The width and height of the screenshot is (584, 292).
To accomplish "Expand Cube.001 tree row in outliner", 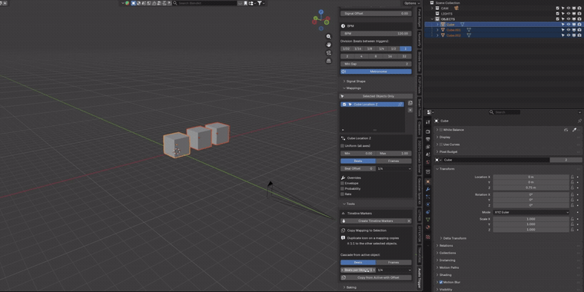I will point(438,30).
